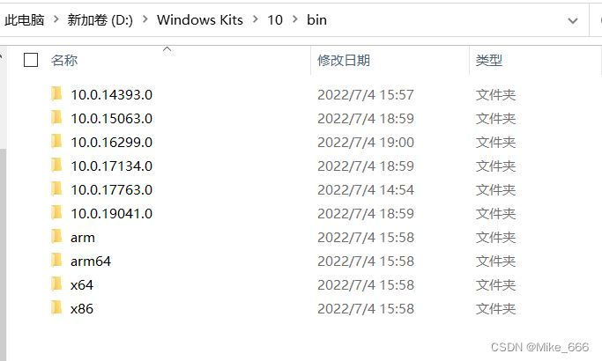Click the 类型 column header
Viewport: 602px width, 361px height.
[x=489, y=60]
